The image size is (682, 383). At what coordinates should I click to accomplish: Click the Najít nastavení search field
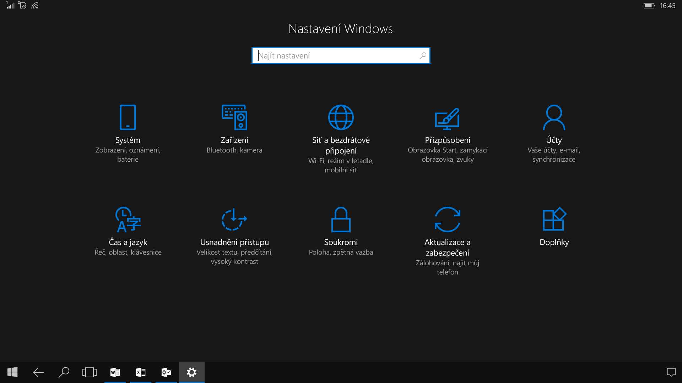point(337,56)
